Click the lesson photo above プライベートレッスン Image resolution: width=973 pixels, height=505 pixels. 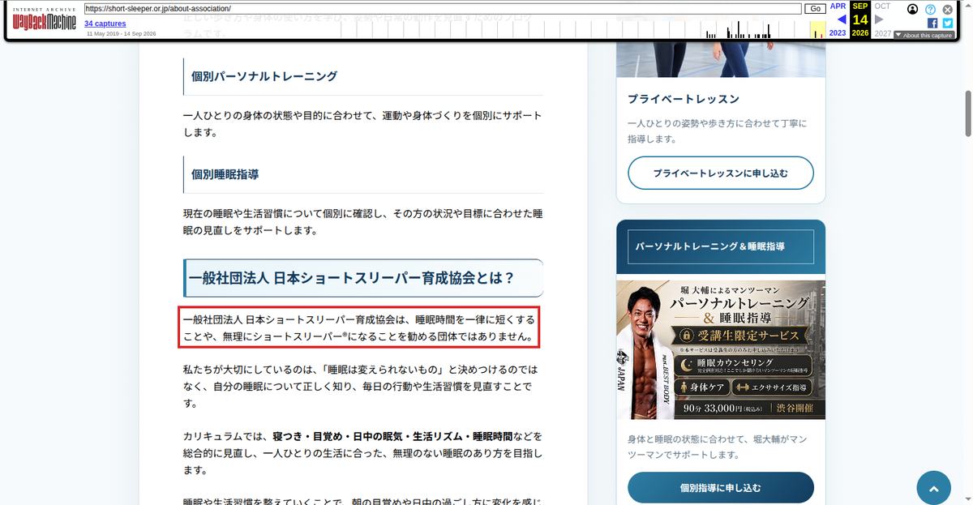coord(721,59)
